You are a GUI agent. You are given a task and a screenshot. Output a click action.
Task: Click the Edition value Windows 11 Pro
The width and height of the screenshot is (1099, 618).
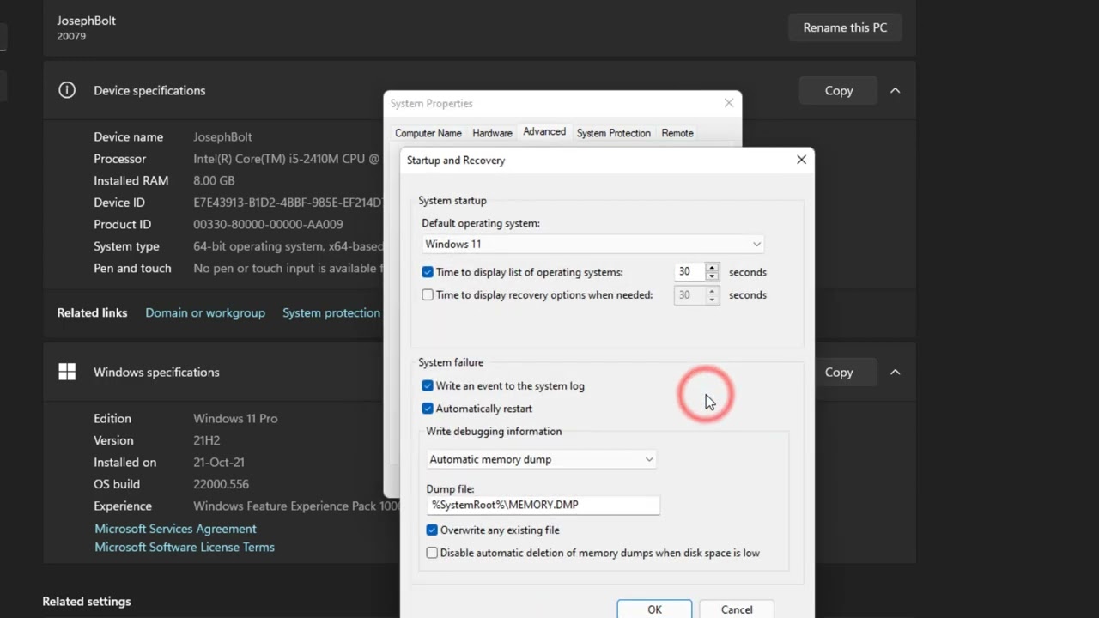pos(235,418)
